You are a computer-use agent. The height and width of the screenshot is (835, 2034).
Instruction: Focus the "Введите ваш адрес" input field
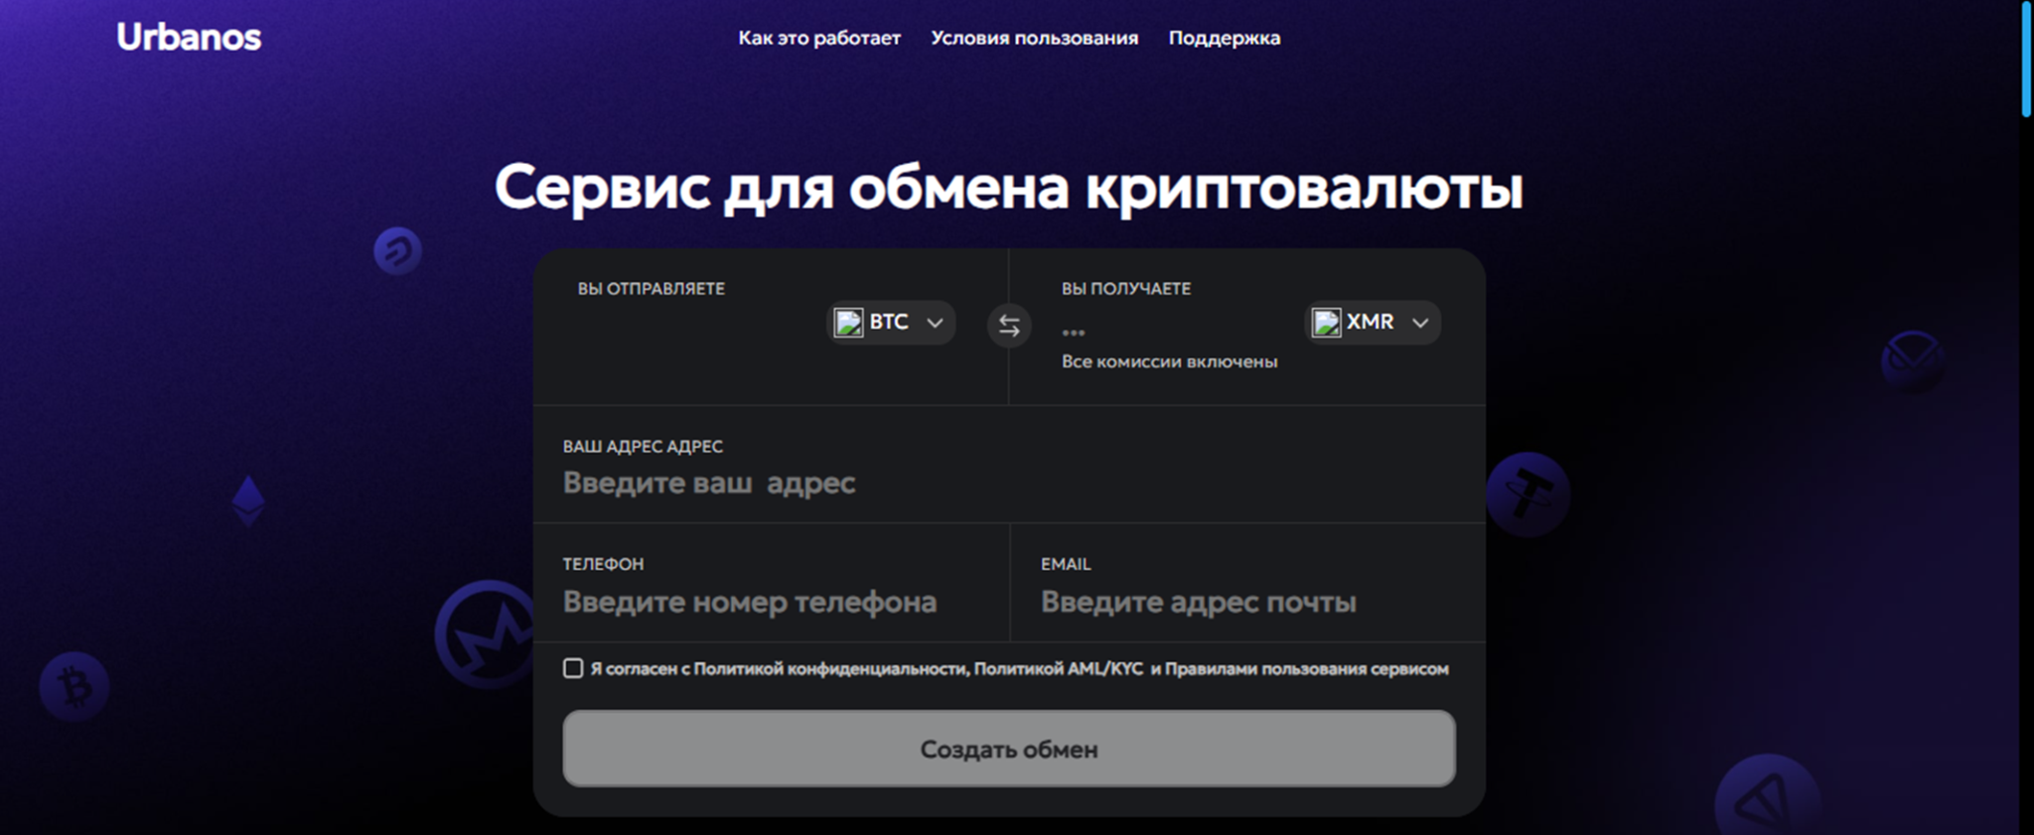pyautogui.click(x=1009, y=483)
